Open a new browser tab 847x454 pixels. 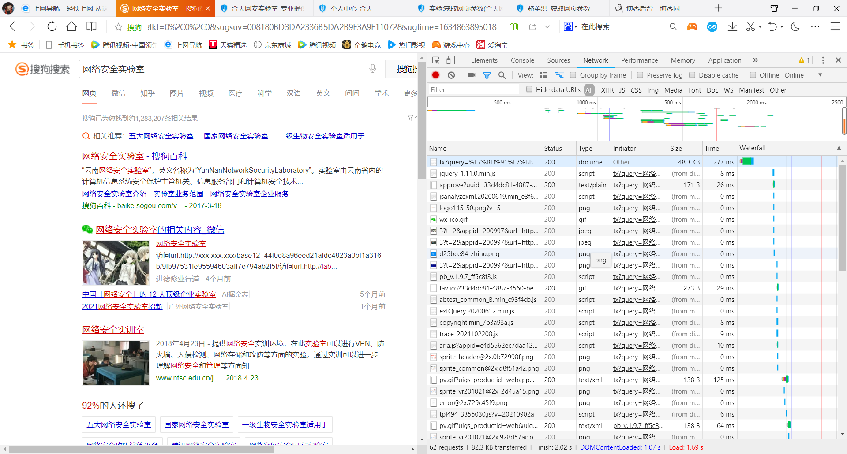pos(718,8)
